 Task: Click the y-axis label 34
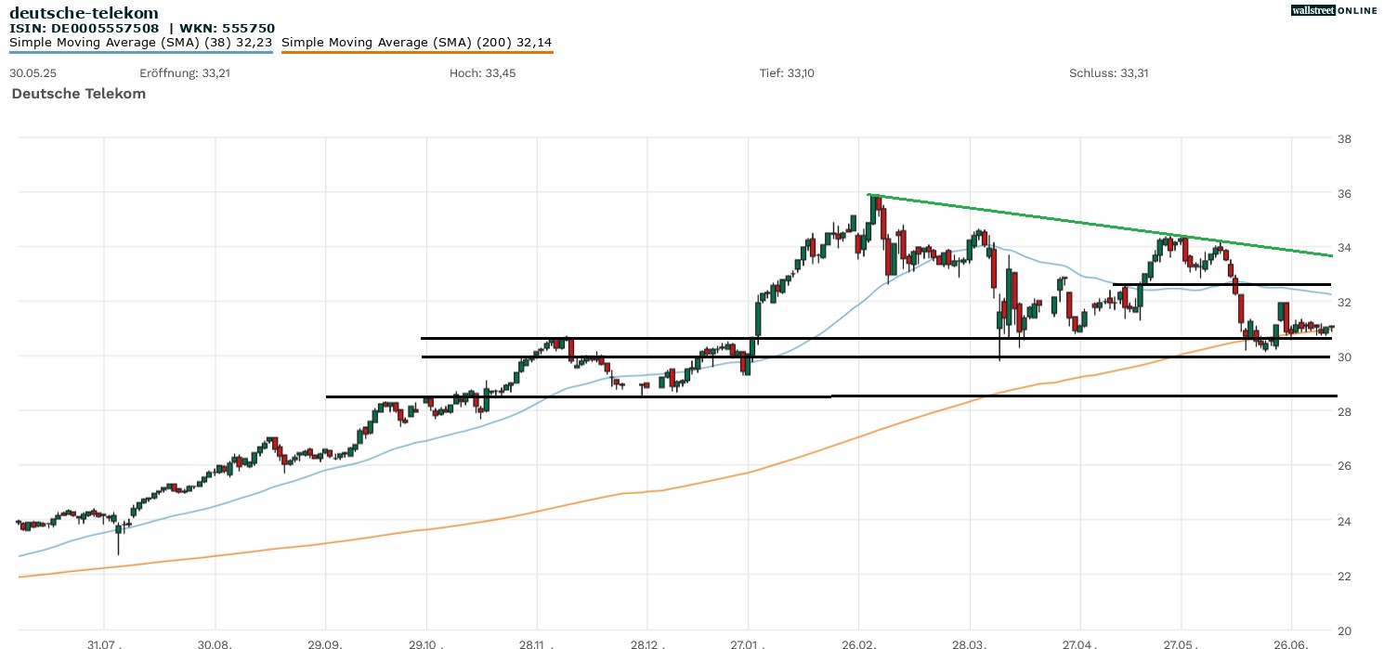pos(1343,248)
